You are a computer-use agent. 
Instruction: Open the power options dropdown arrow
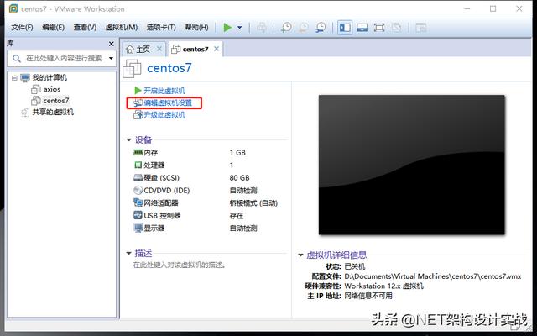(x=240, y=28)
